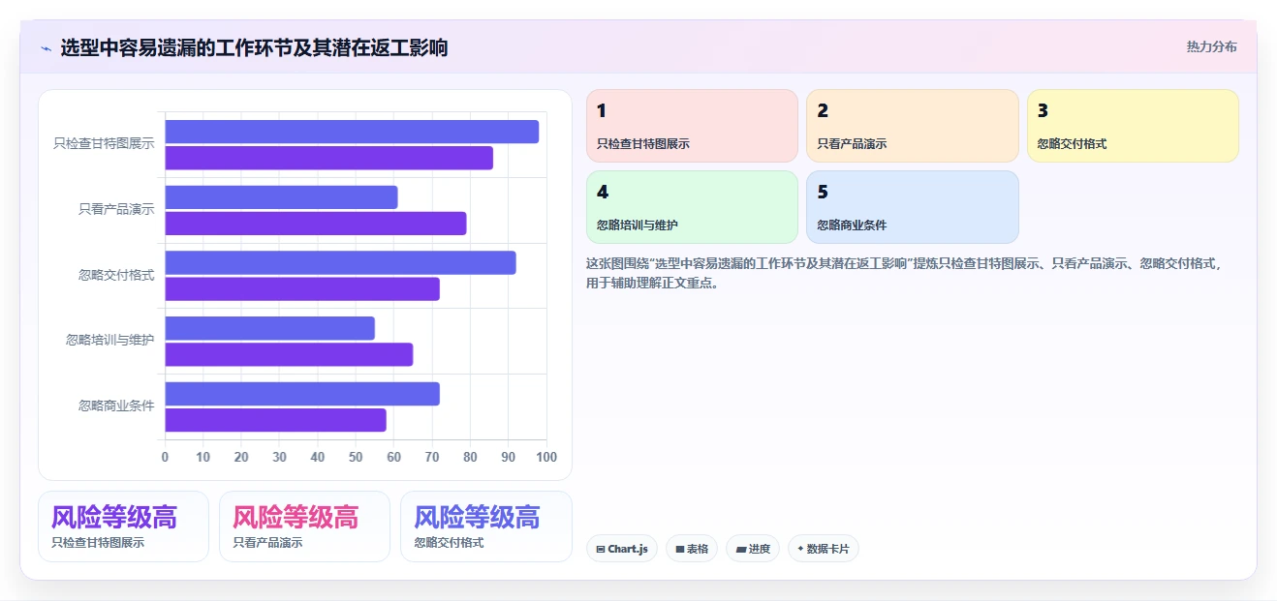Click the upper blue bar of 忽略培训与维护
1277x601 pixels.
tap(270, 328)
